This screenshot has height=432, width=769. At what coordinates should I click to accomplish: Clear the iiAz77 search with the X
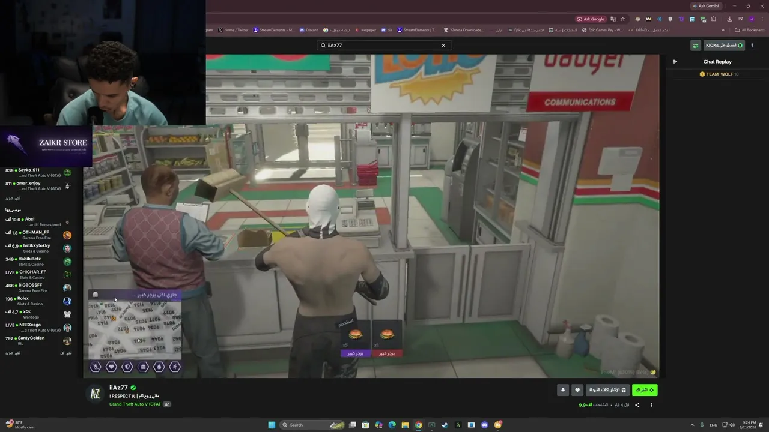pos(443,46)
